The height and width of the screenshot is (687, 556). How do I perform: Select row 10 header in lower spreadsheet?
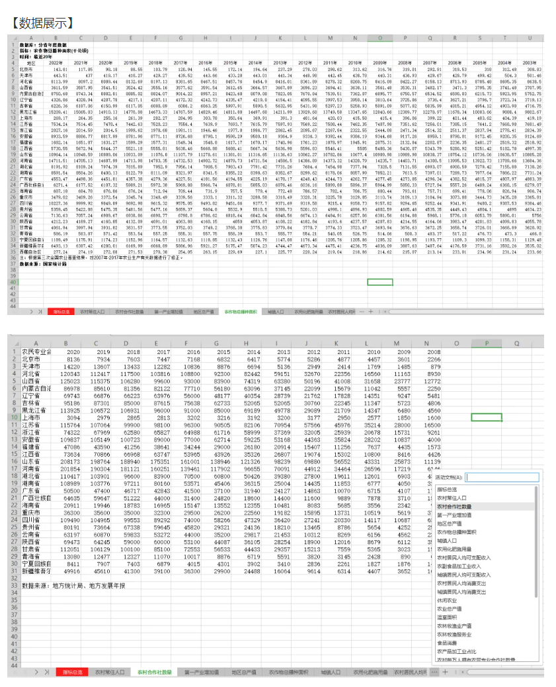[x=14, y=418]
